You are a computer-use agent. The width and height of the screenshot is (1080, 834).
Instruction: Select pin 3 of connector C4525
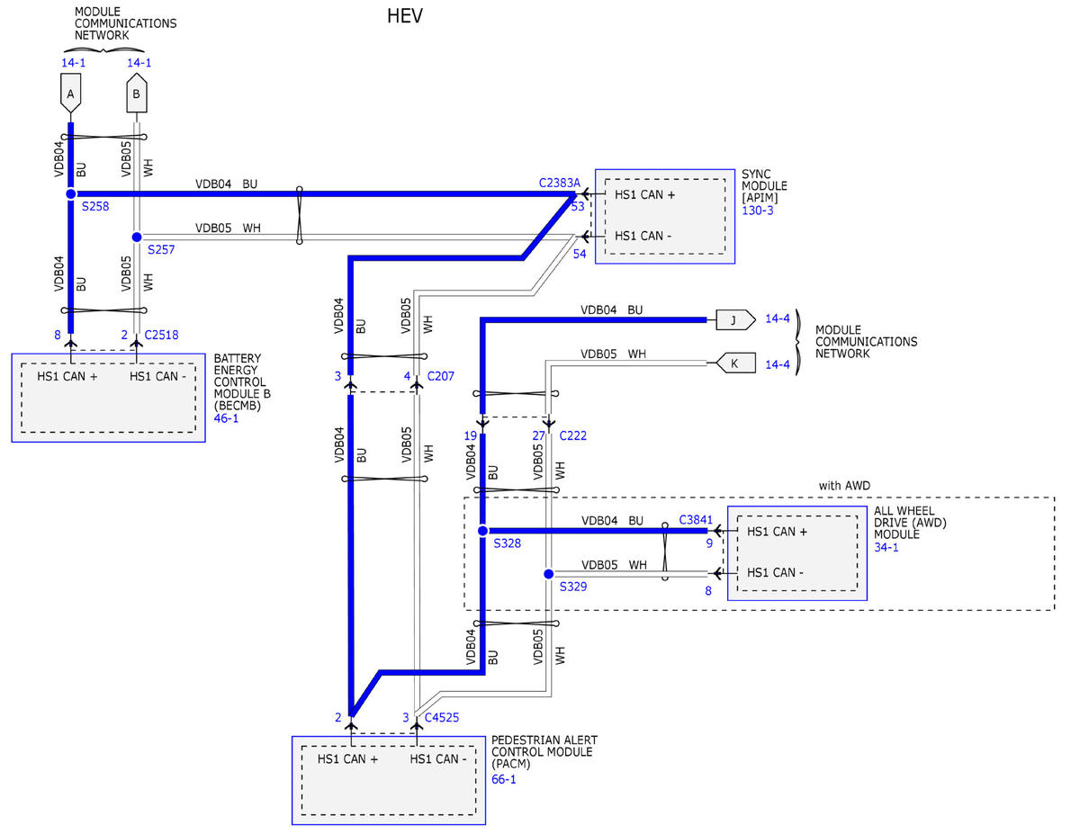406,718
